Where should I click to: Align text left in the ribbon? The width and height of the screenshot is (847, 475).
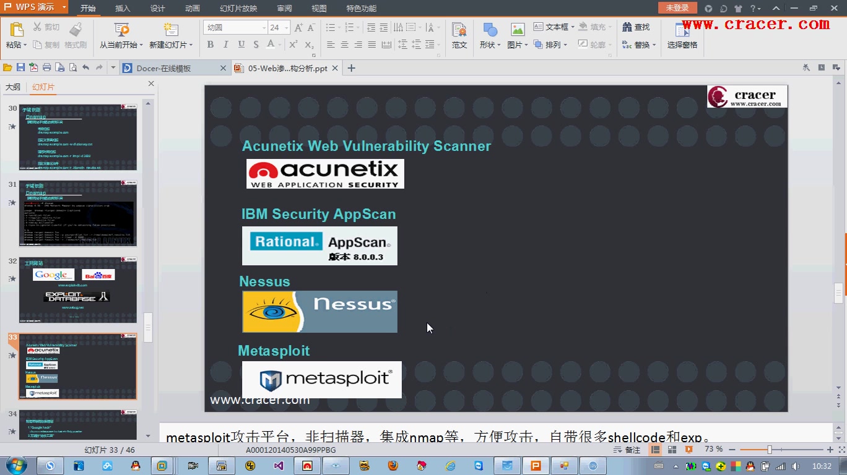[331, 45]
